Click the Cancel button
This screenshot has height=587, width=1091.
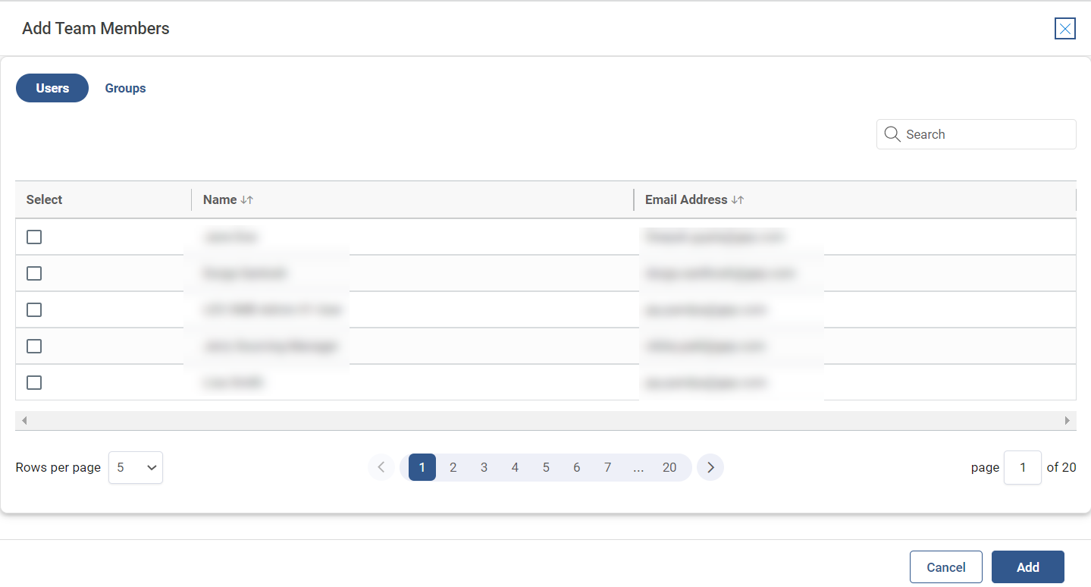click(x=945, y=567)
